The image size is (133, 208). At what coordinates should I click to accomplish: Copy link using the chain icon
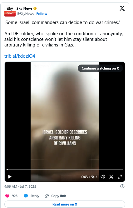pyautogui.click(x=47, y=196)
